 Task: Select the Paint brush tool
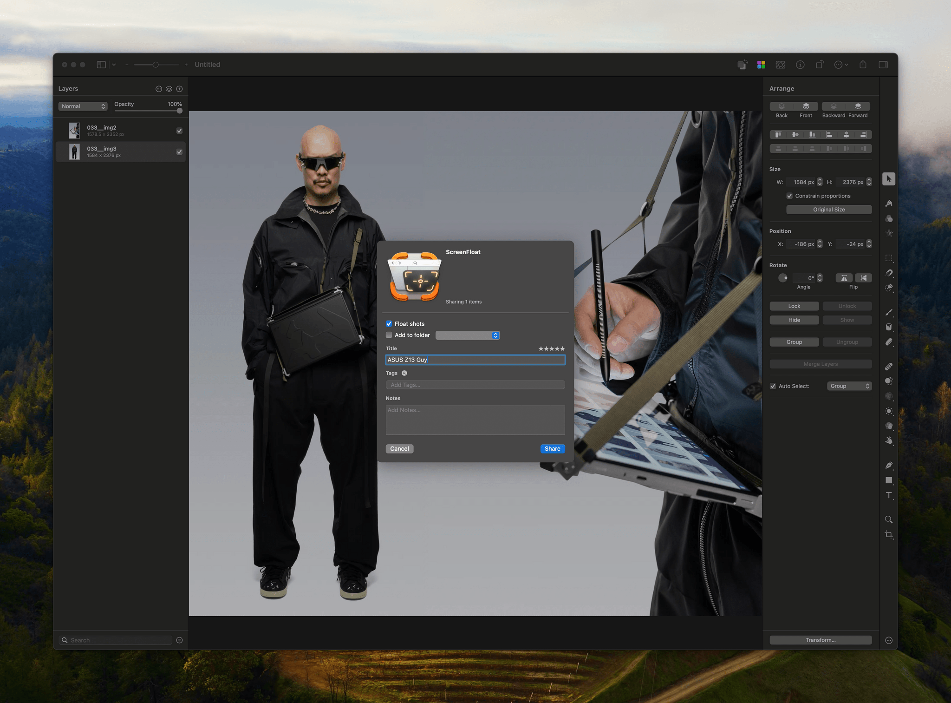tap(888, 312)
